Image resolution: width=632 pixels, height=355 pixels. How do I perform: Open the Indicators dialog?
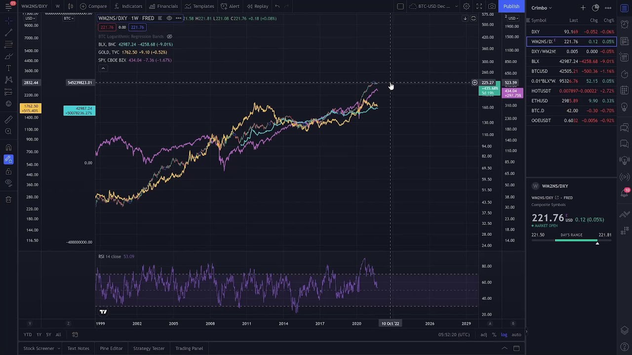click(x=128, y=6)
